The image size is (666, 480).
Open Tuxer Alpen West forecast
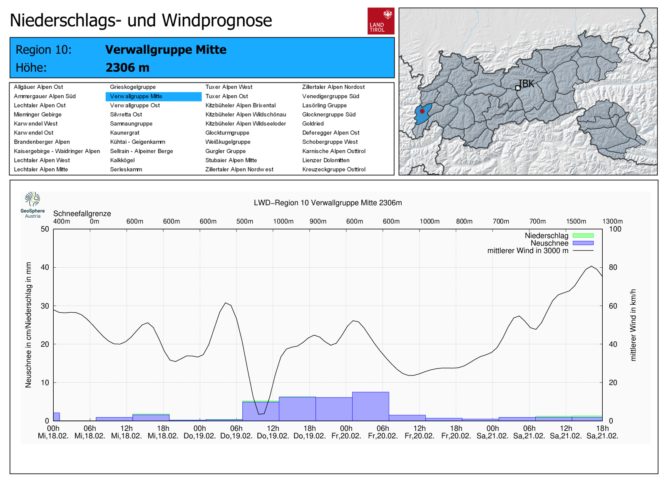point(229,87)
